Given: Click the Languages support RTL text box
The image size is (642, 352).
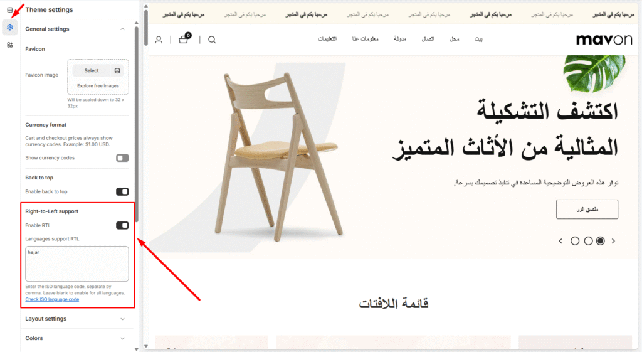Looking at the screenshot, I should click(x=77, y=264).
